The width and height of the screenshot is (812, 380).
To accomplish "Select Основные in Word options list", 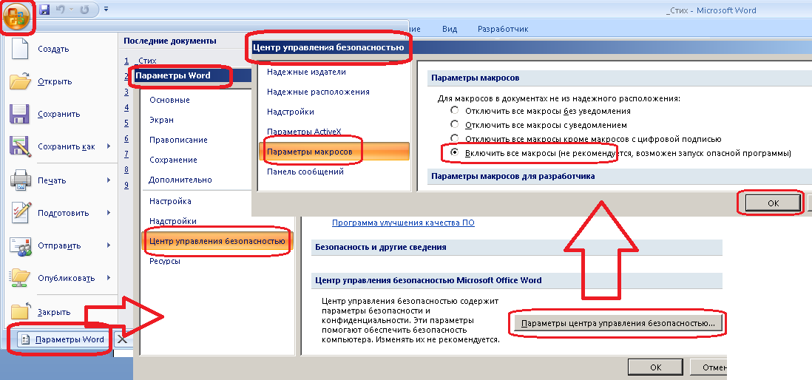I will pyautogui.click(x=169, y=100).
